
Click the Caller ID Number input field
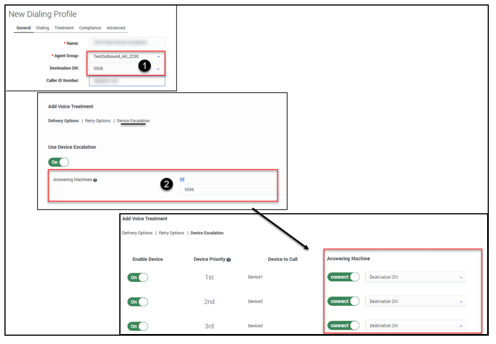(x=127, y=81)
